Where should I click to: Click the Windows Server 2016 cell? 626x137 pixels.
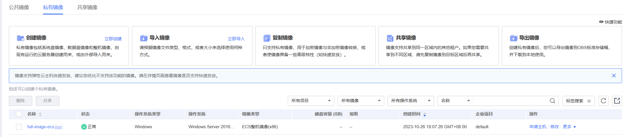[211, 127]
